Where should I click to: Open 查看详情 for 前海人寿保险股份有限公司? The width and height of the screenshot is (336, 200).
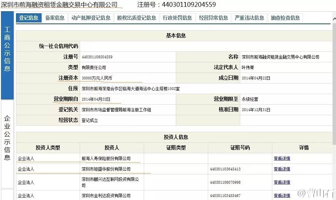(282, 158)
